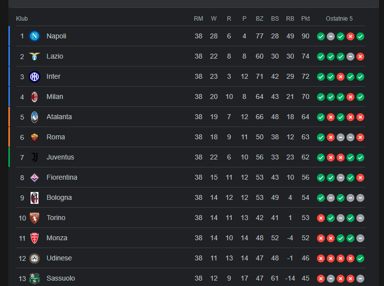Click Napoli's grey draw result icon

click(331, 36)
